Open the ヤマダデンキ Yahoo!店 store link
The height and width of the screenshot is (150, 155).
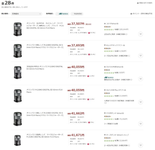[115, 113]
